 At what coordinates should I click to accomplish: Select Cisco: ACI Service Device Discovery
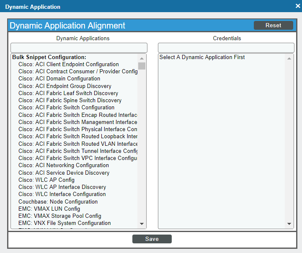64,173
